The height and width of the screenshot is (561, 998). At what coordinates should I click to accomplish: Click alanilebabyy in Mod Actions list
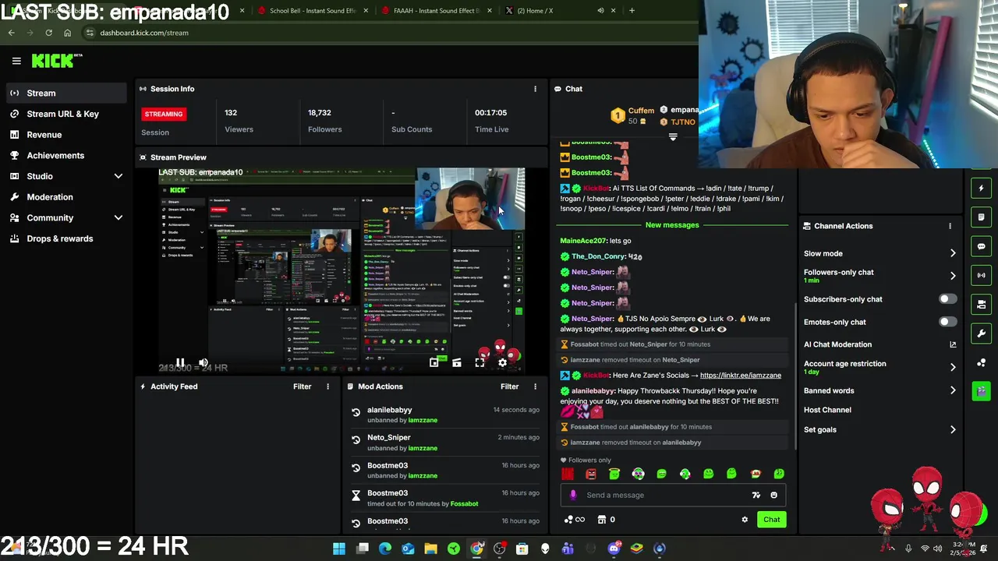389,410
